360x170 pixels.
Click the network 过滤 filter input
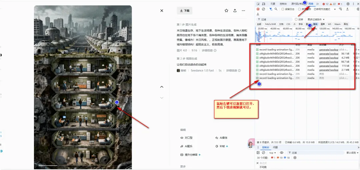(275, 19)
